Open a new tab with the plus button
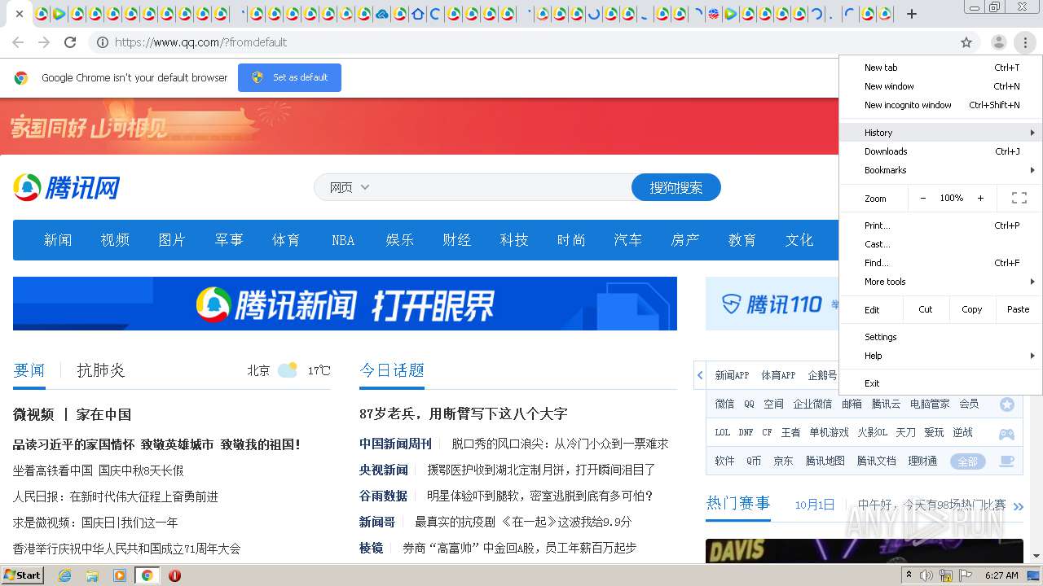The width and height of the screenshot is (1043, 586). 912,14
